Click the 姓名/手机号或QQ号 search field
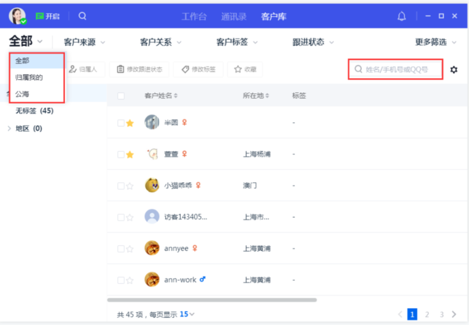Image resolution: width=469 pixels, height=325 pixels. (x=396, y=69)
